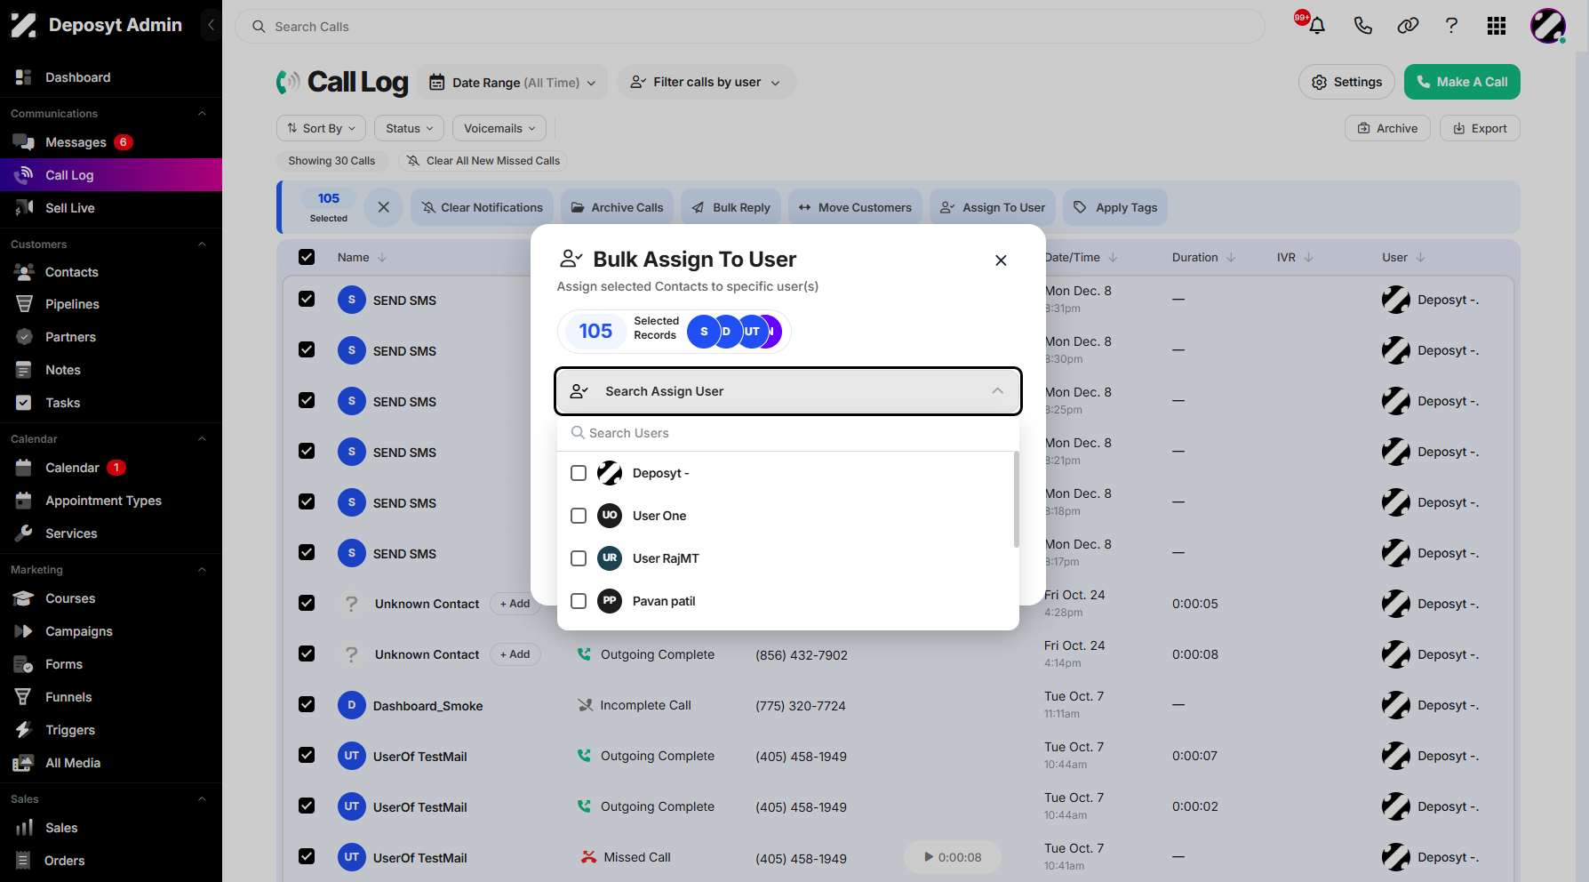Click the Deposyt logo in sidebar header
This screenshot has width=1589, height=882.
coord(24,25)
